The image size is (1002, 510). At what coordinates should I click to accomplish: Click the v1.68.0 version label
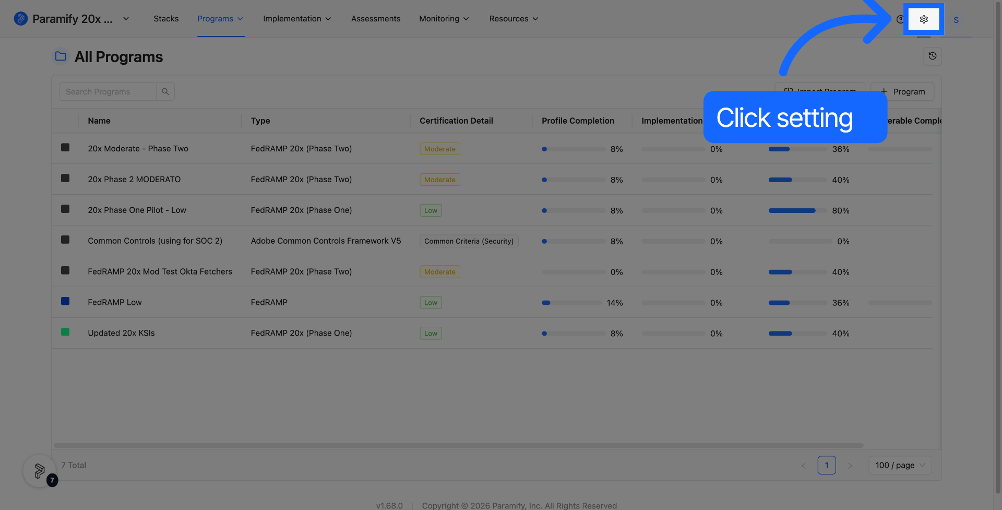[x=389, y=505]
